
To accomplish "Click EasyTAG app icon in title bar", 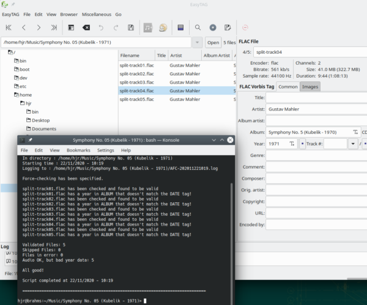I will pyautogui.click(x=4, y=4).
